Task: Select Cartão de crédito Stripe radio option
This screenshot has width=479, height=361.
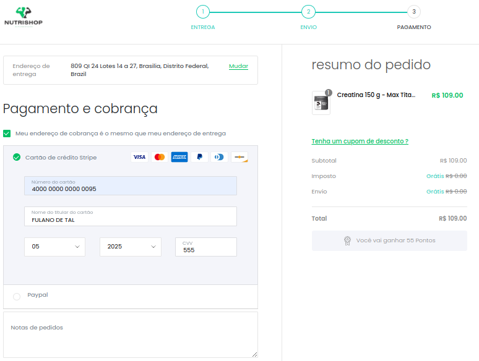Action: click(x=17, y=157)
